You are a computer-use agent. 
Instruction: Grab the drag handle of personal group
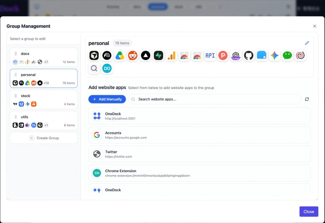pos(16,75)
